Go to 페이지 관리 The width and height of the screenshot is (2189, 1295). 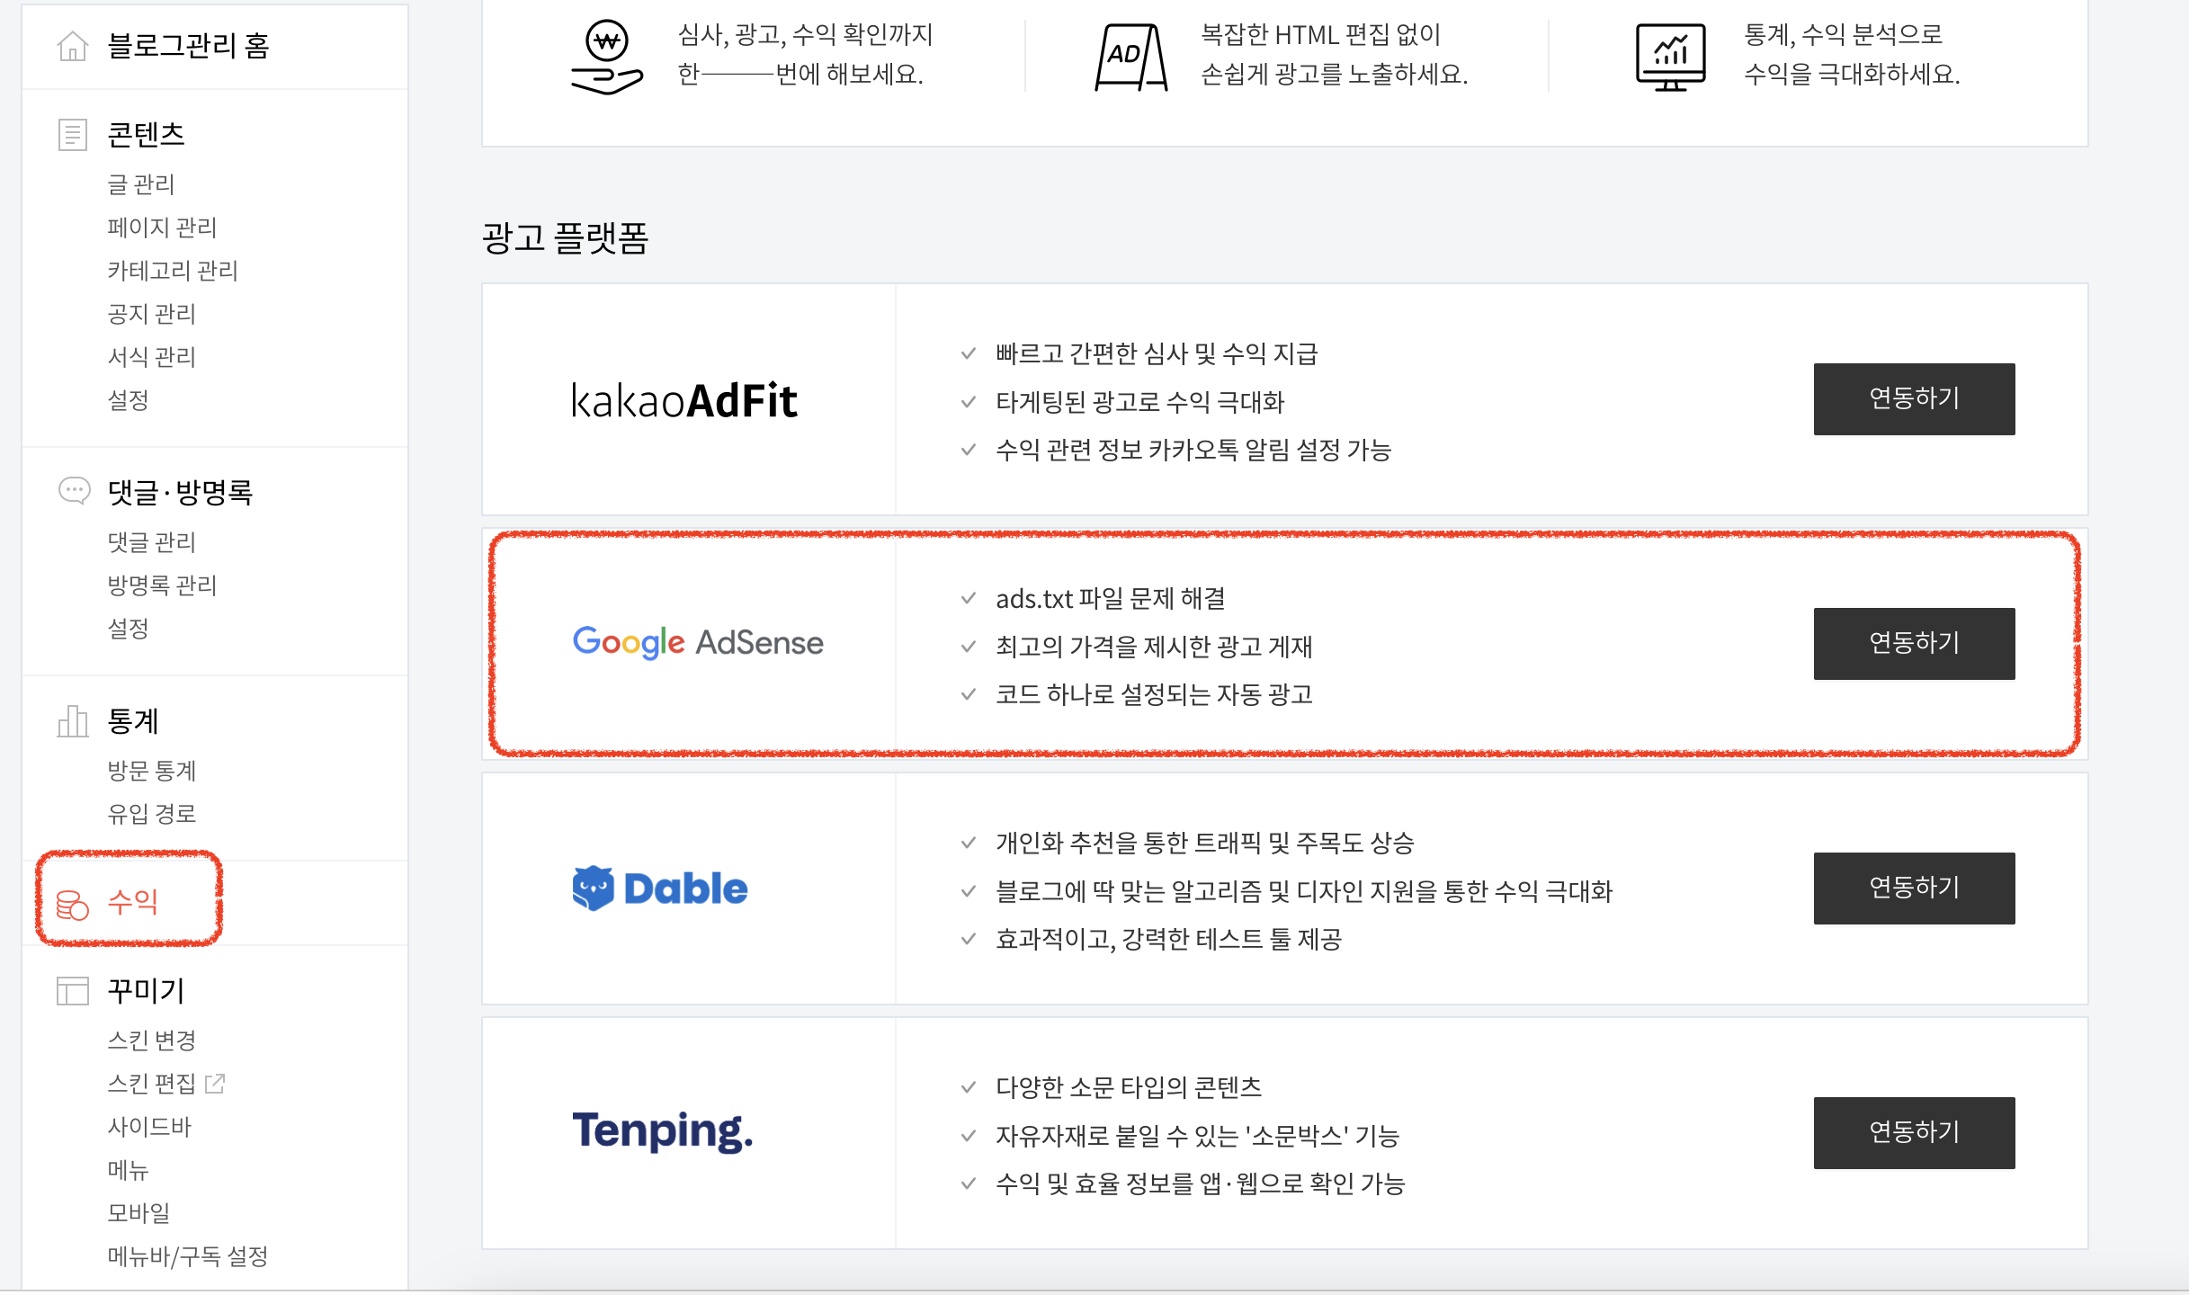[163, 228]
